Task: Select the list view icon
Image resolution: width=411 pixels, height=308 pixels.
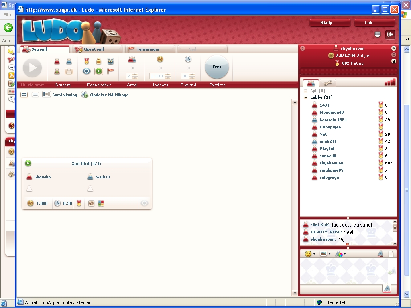Action: [x=35, y=95]
